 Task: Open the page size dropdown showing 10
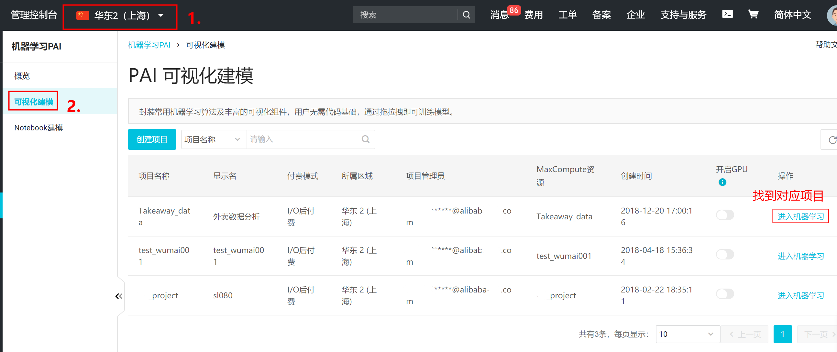(687, 334)
